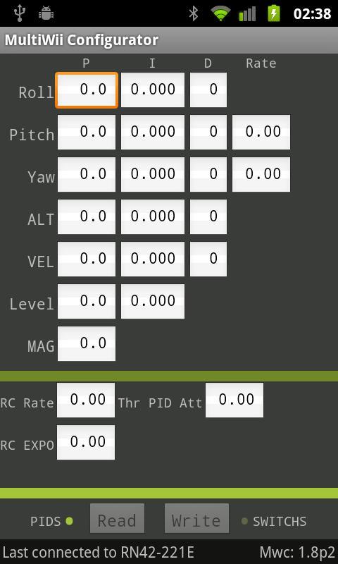Select the Level I value field
This screenshot has width=338, height=564.
(153, 301)
